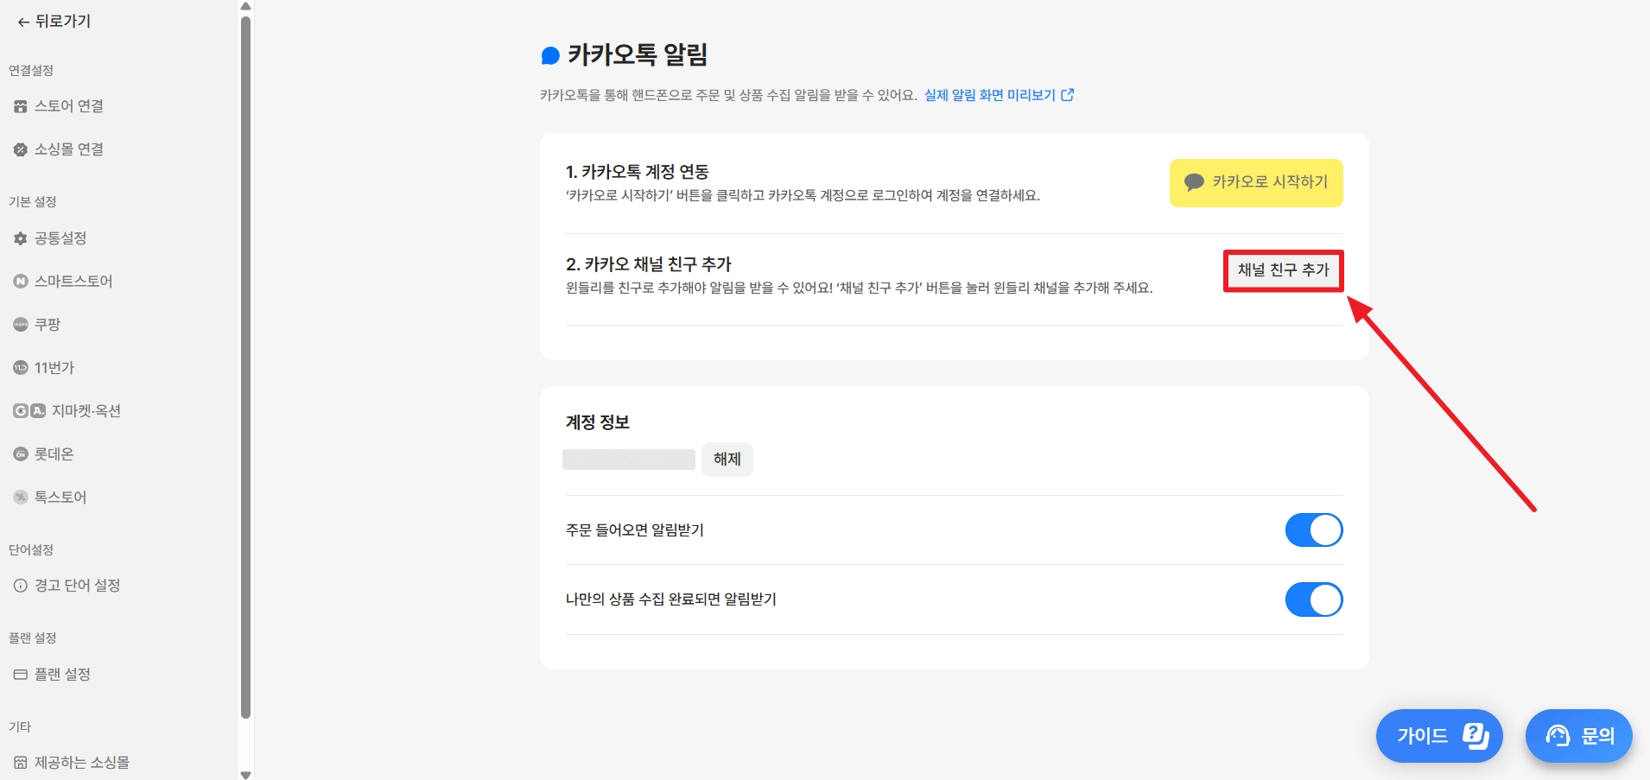
Task: Click the blurred account field in 계정 정보
Action: (629, 460)
